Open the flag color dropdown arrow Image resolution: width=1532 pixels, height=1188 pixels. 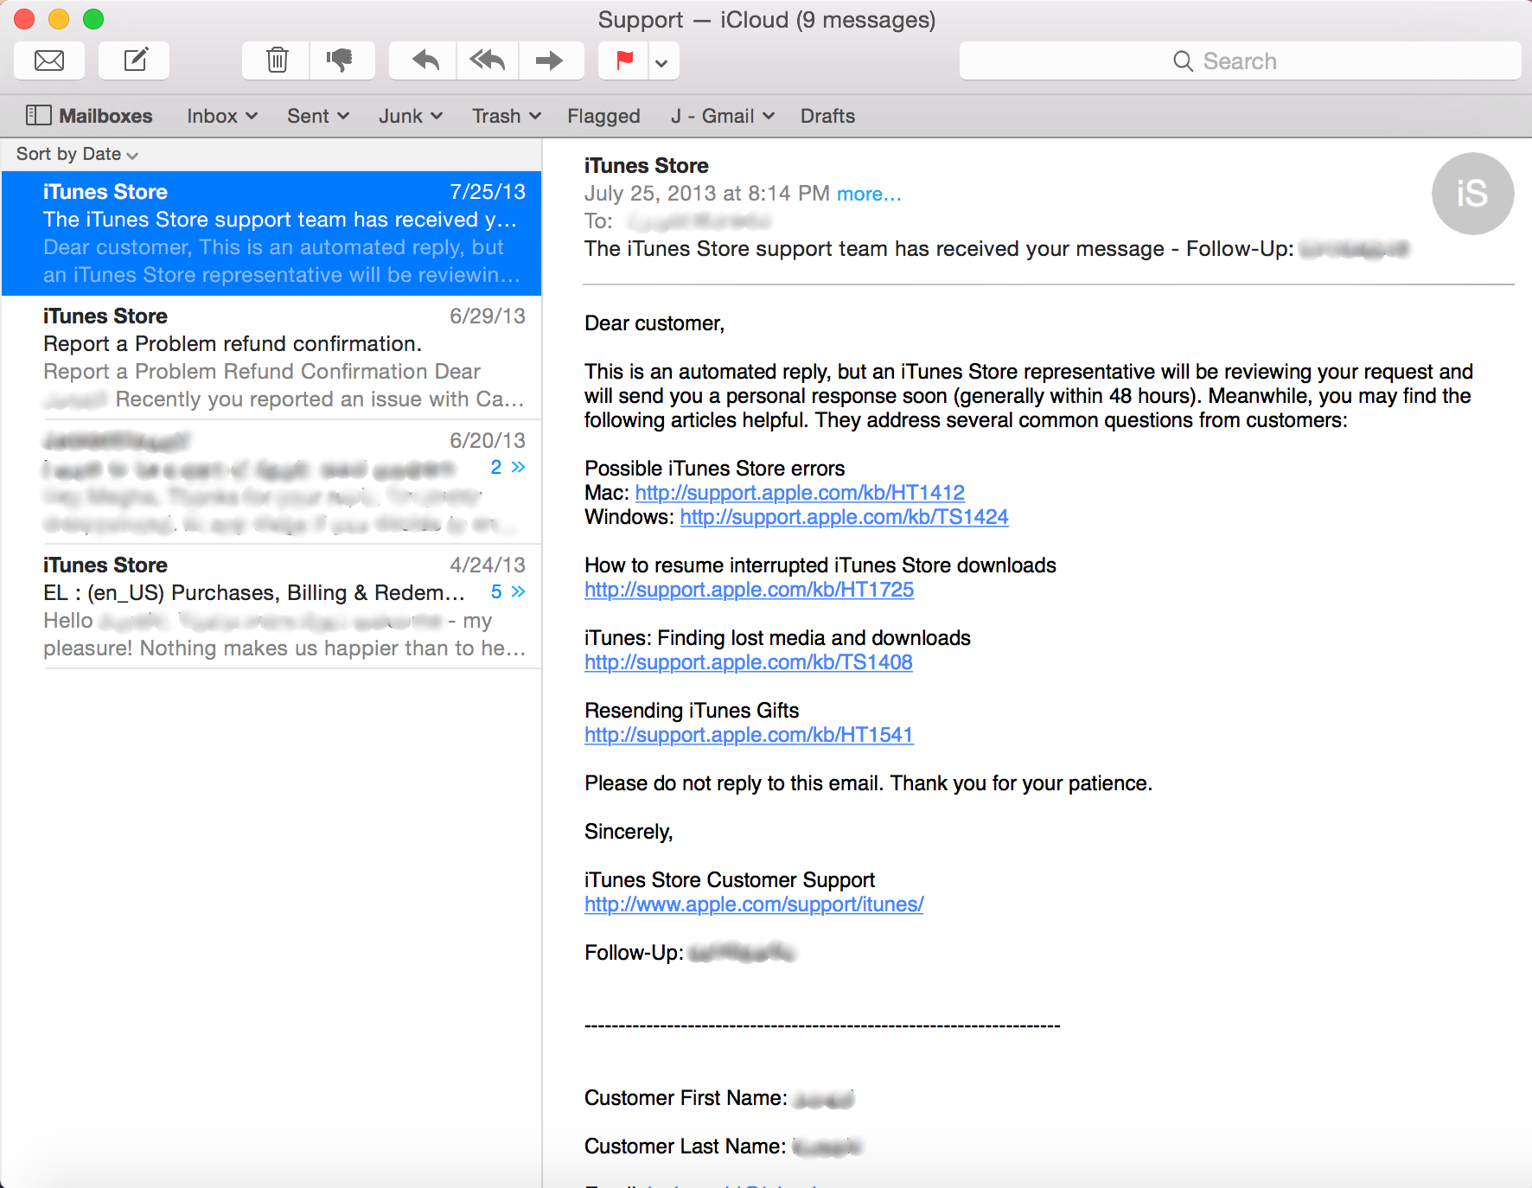coord(663,61)
